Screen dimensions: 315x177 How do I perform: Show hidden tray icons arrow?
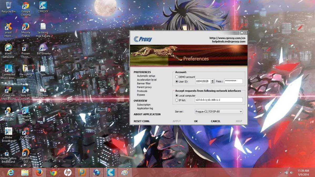(280, 173)
